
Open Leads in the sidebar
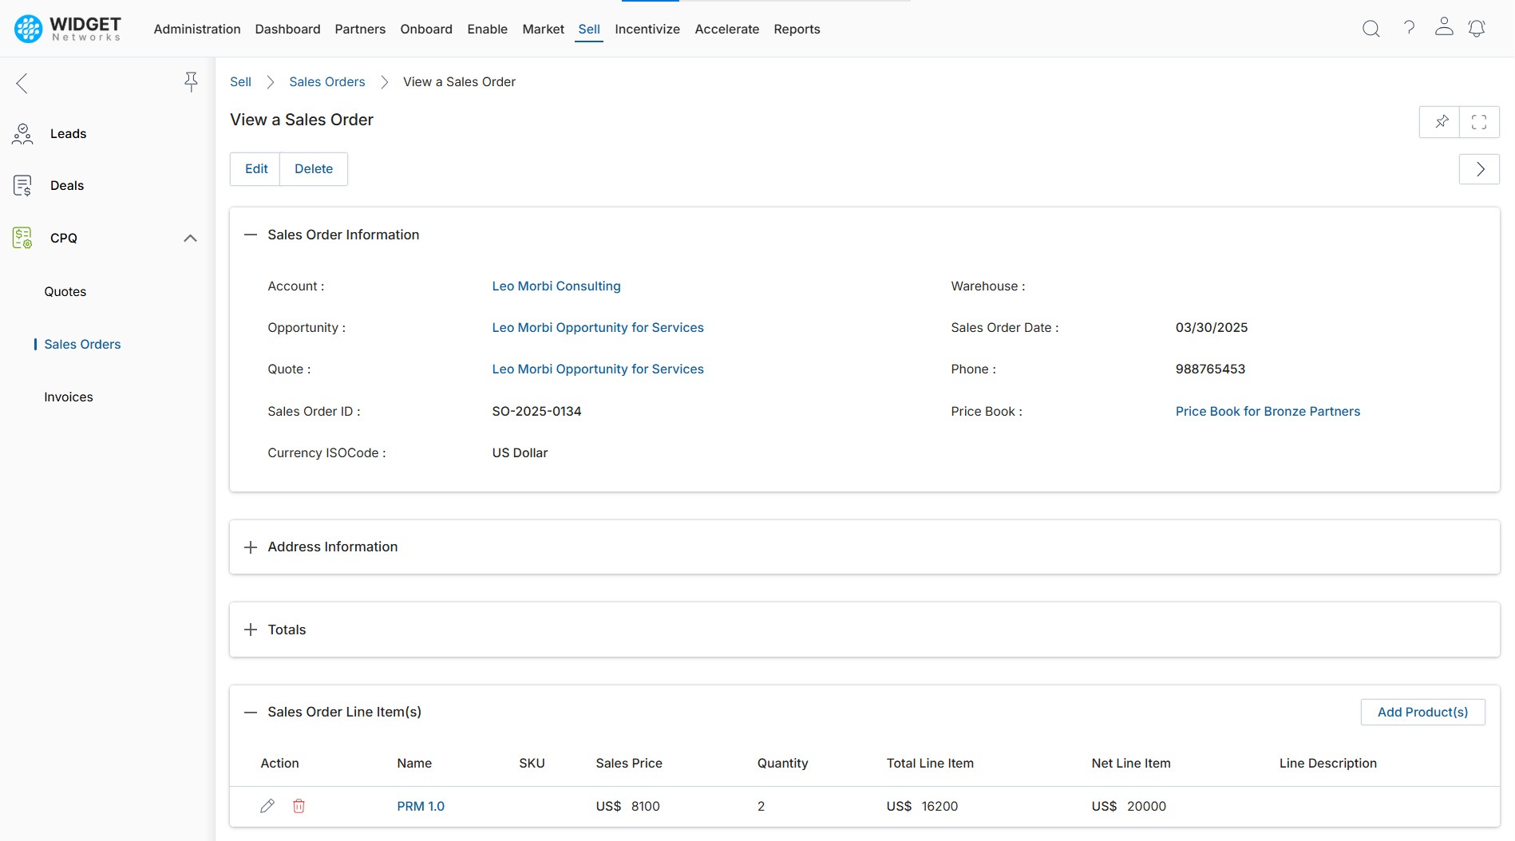coord(68,133)
